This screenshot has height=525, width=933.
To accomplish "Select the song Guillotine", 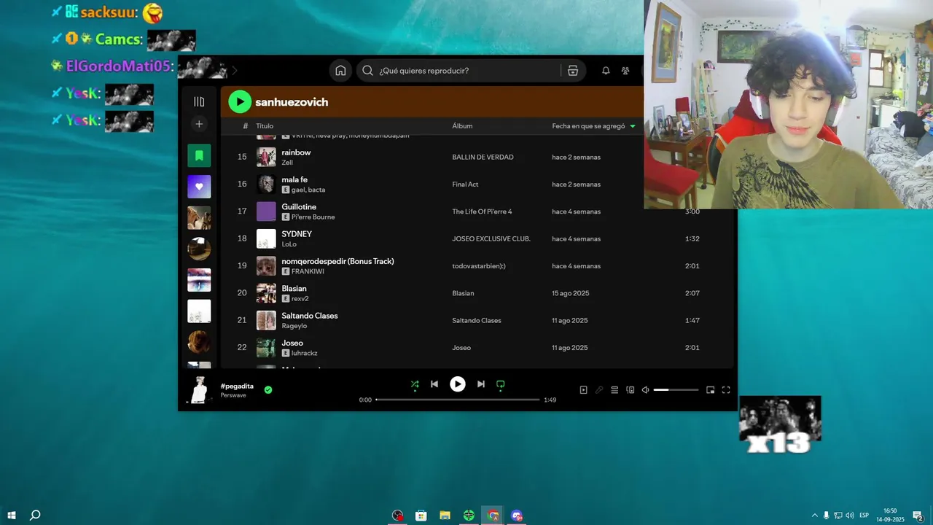I will [x=299, y=207].
